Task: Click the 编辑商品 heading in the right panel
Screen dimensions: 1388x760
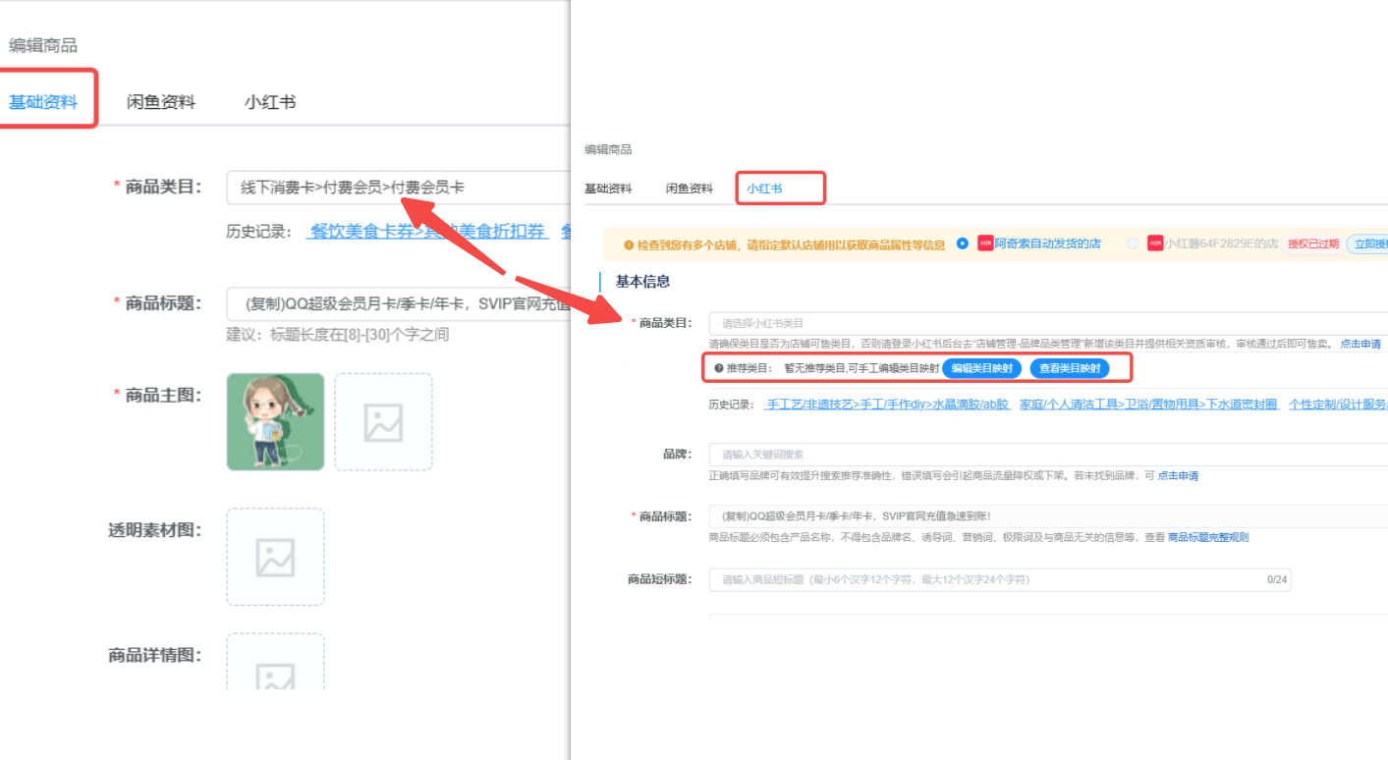Action: 608,150
